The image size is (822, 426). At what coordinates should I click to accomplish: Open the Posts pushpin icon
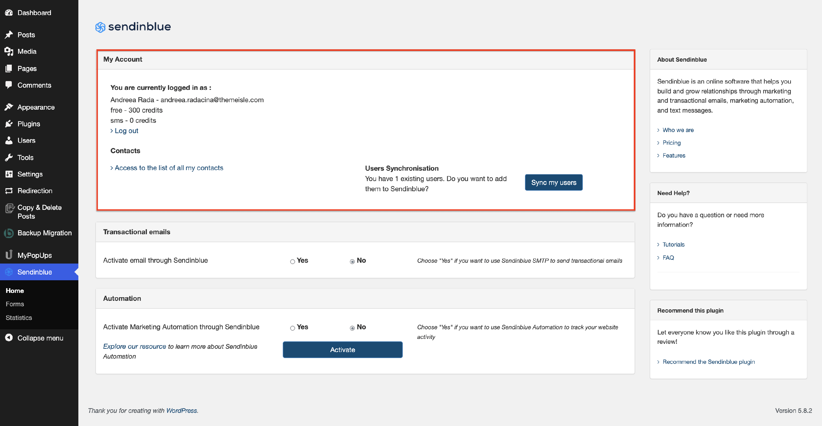(9, 35)
